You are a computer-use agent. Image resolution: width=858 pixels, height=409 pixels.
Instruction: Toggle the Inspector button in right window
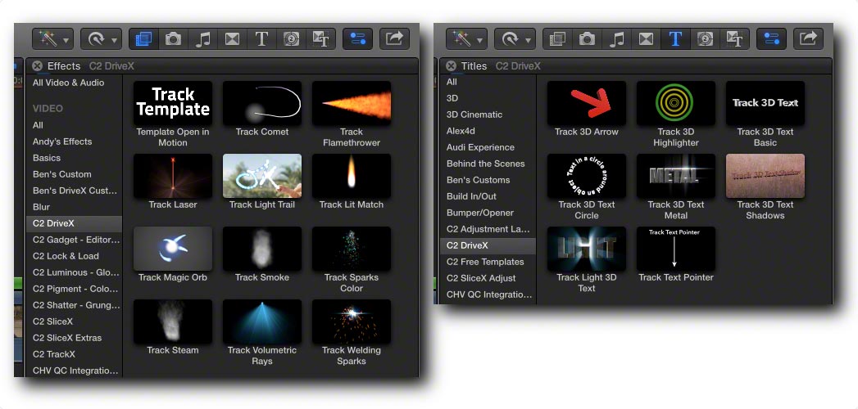tap(771, 38)
